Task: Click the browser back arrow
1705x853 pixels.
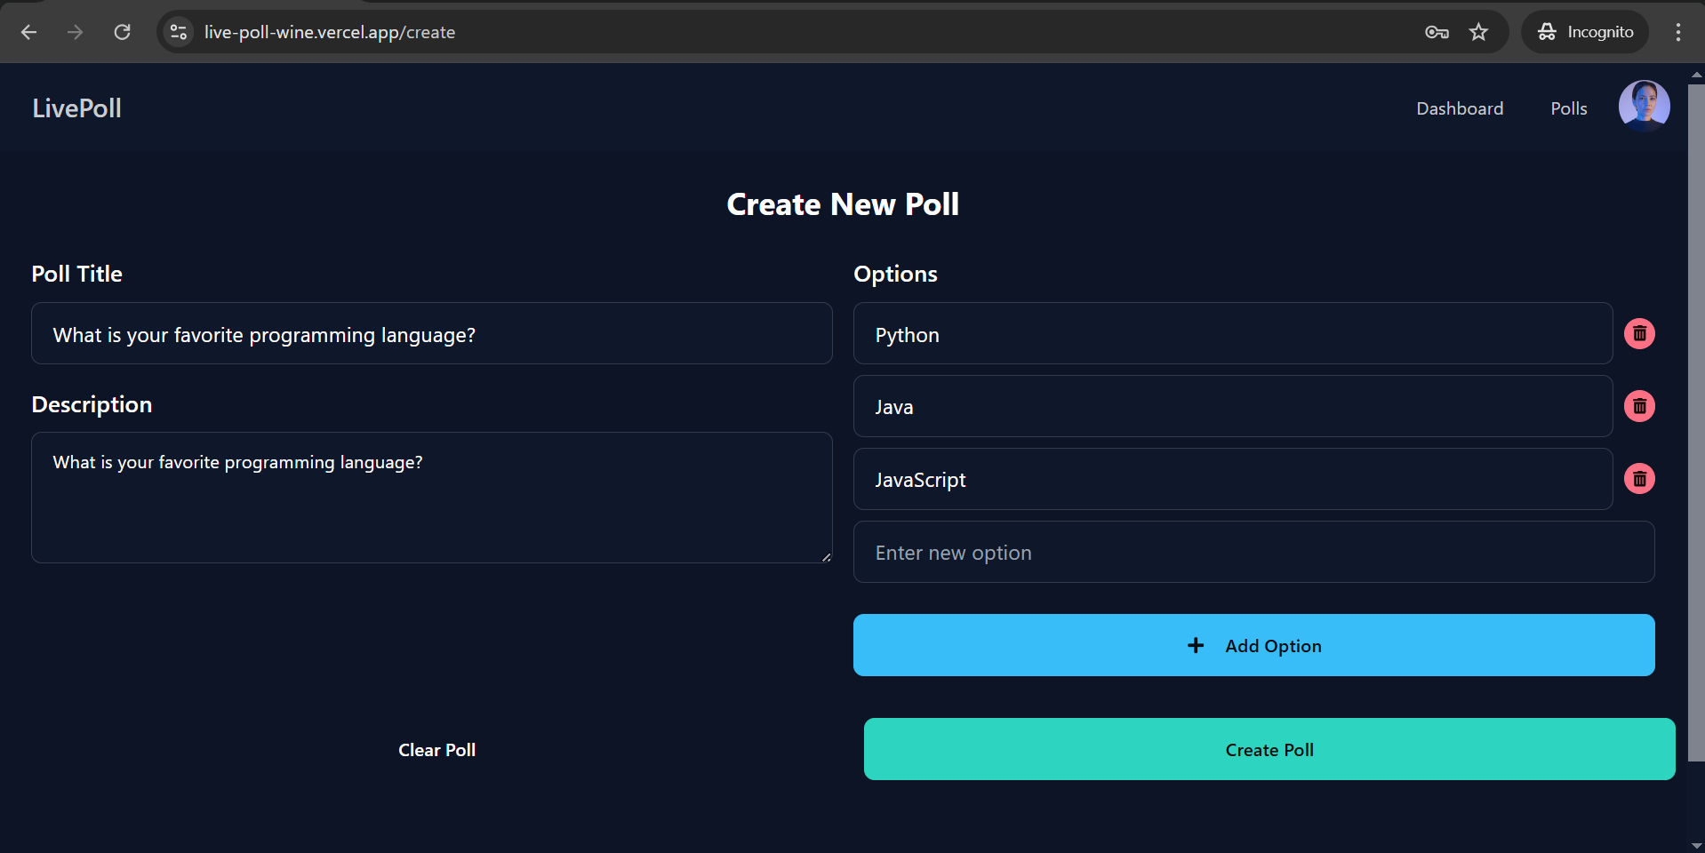Action: coord(29,32)
